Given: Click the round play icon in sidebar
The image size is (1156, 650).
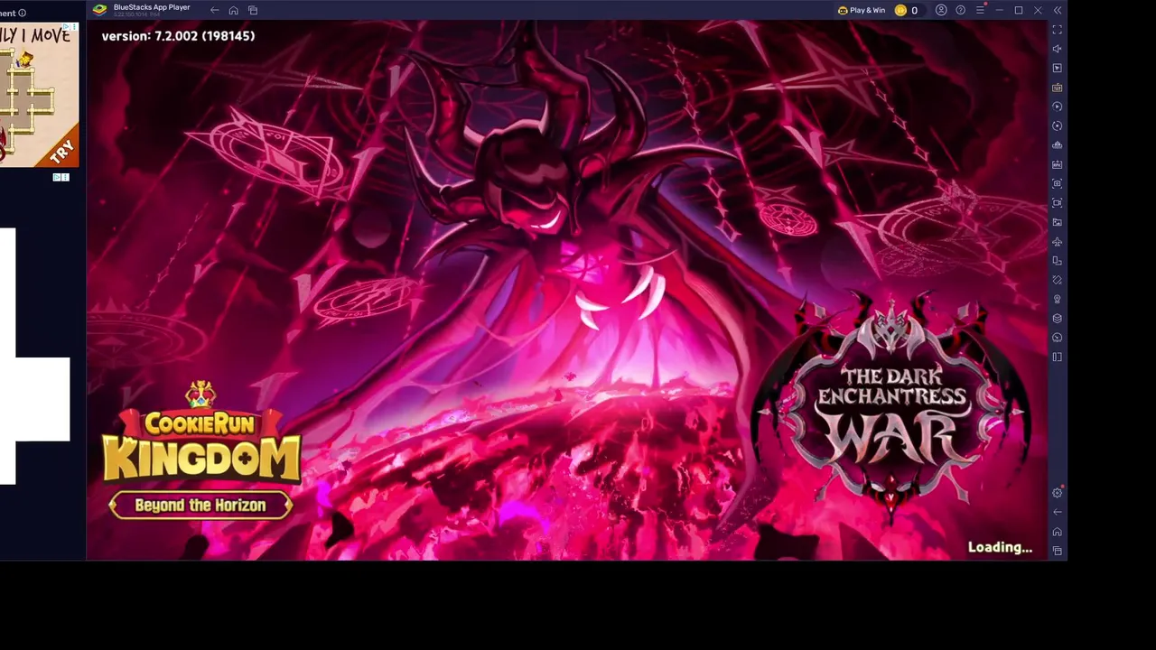Looking at the screenshot, I should (1058, 107).
